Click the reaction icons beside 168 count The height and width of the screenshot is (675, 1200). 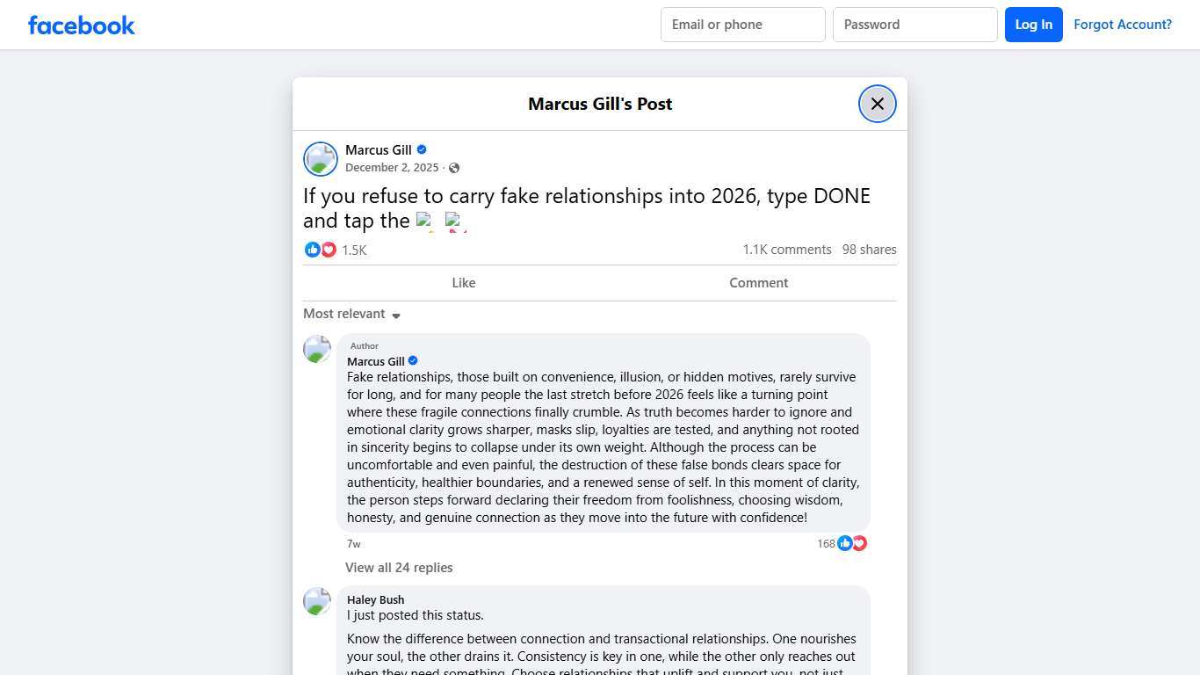point(852,543)
